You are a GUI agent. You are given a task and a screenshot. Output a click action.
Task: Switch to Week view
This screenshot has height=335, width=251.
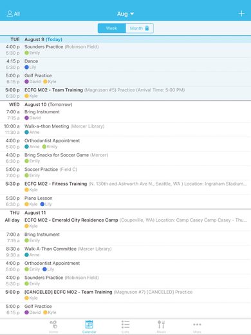click(111, 28)
